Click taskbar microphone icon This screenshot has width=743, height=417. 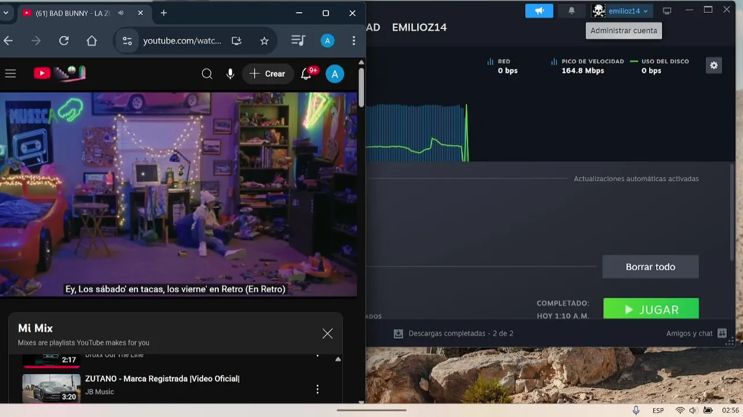pyautogui.click(x=636, y=410)
